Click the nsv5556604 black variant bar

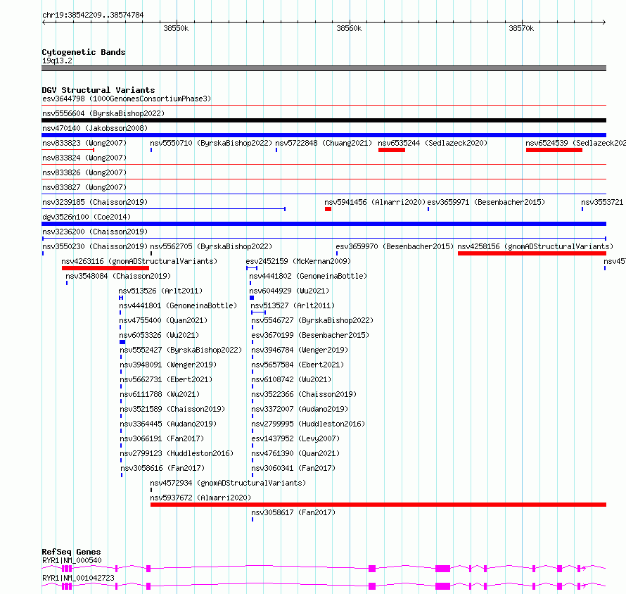pyautogui.click(x=324, y=120)
